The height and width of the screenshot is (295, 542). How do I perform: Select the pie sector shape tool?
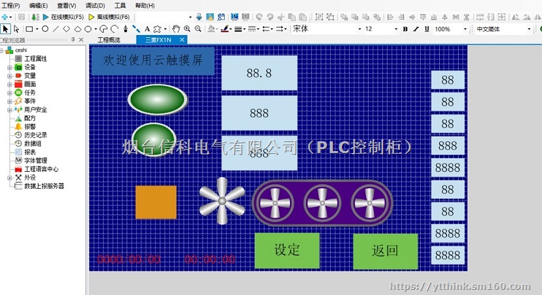point(104,29)
